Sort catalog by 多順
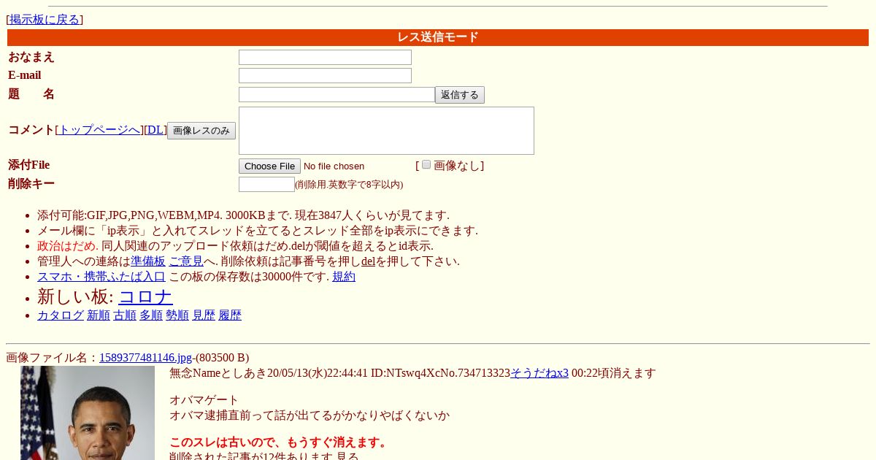Viewport: 876px width, 460px height. click(151, 315)
